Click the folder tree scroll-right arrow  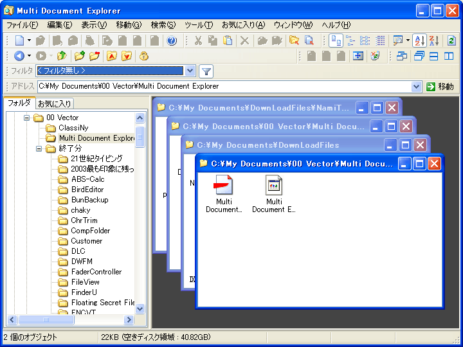(129, 319)
